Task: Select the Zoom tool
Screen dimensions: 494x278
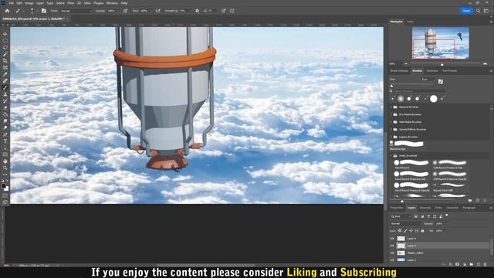Action: [5, 168]
